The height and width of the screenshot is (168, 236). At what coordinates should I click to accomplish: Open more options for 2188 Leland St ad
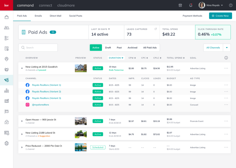click(226, 134)
